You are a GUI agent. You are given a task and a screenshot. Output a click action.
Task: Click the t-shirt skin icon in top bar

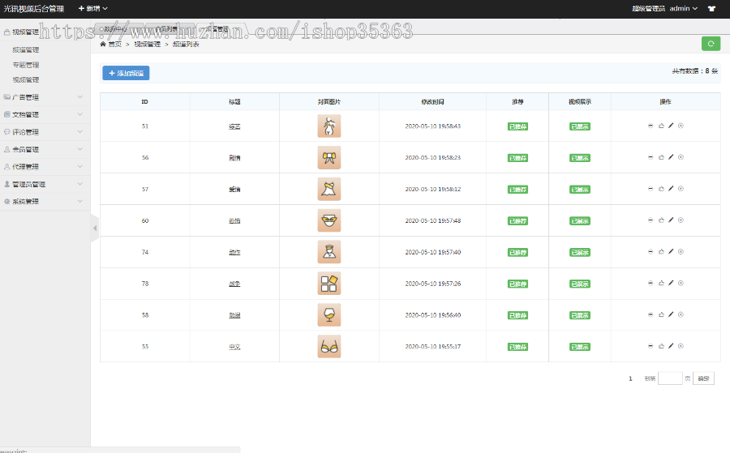711,9
